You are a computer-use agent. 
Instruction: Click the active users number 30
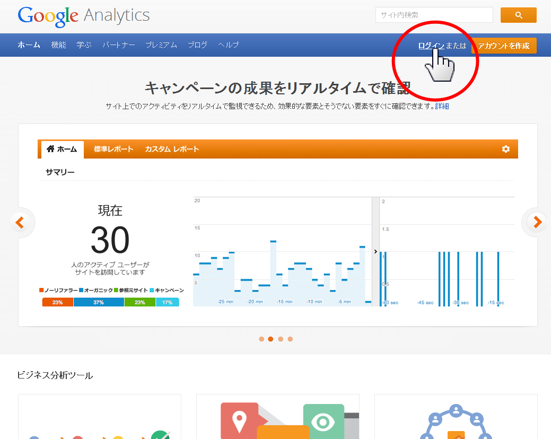tap(110, 240)
